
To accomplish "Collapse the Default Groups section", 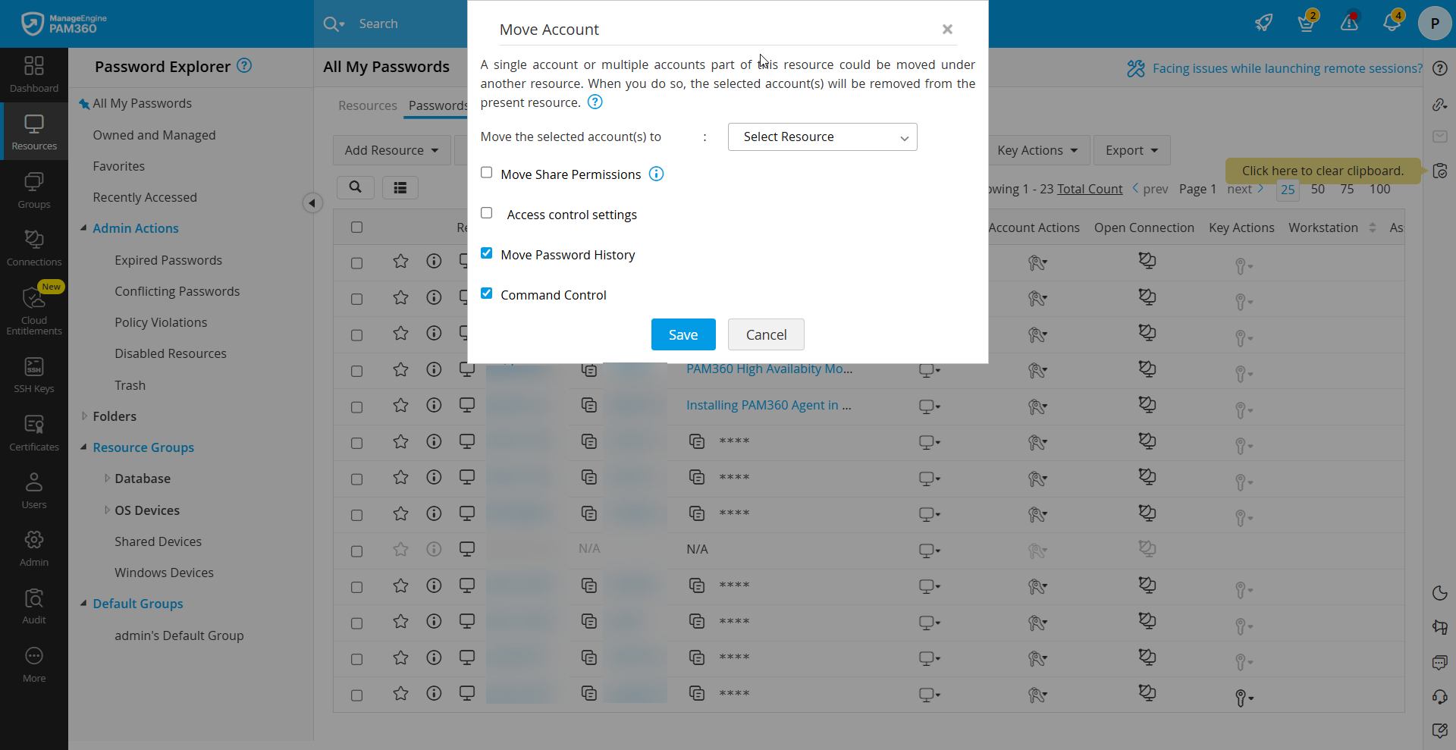I will click(x=84, y=604).
